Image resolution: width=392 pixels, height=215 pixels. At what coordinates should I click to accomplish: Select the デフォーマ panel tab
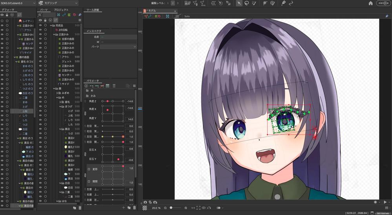tap(8, 10)
